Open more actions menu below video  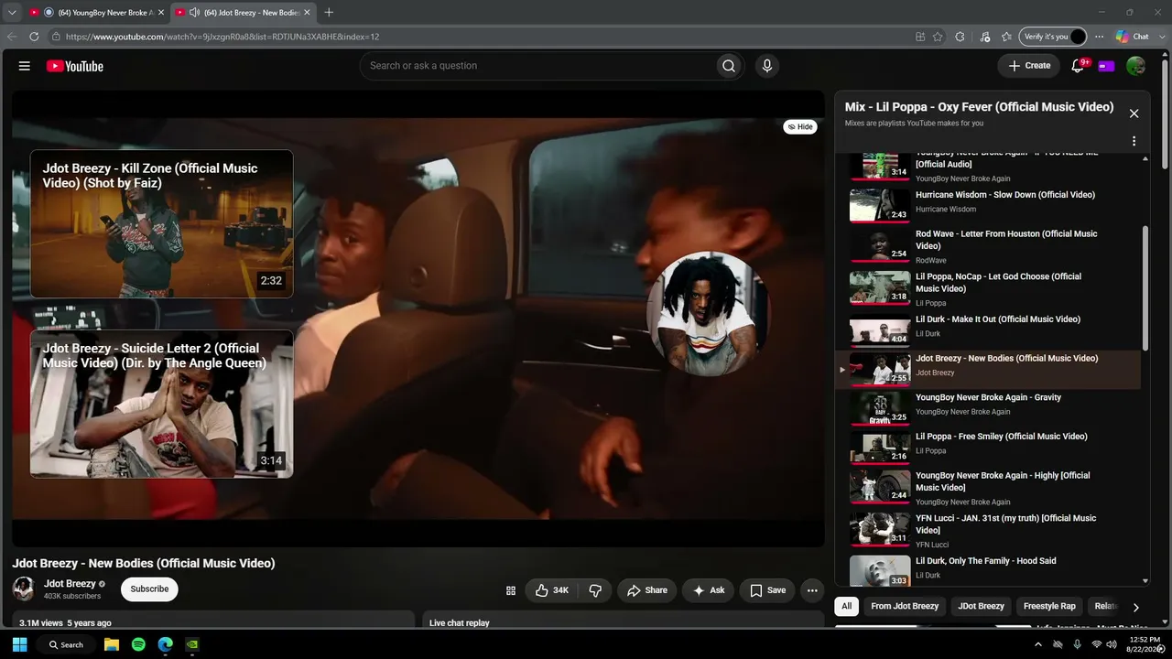pyautogui.click(x=812, y=590)
